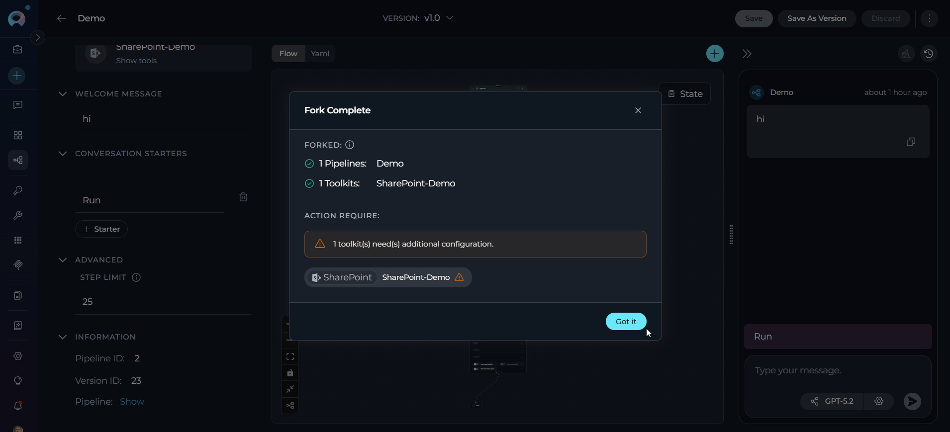Click Show tools under SharePoint-Demo
The image size is (950, 432).
coord(136,61)
